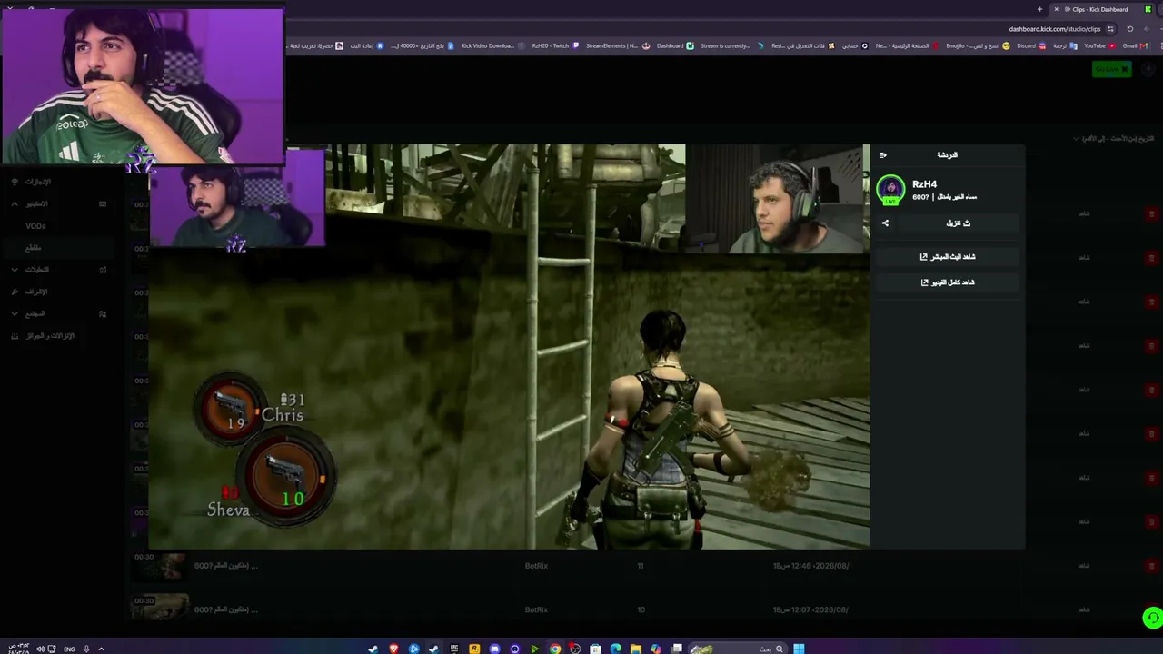Screen dimensions: 1163x654
Task: Click the video player showing the game clip
Action: coord(509,347)
